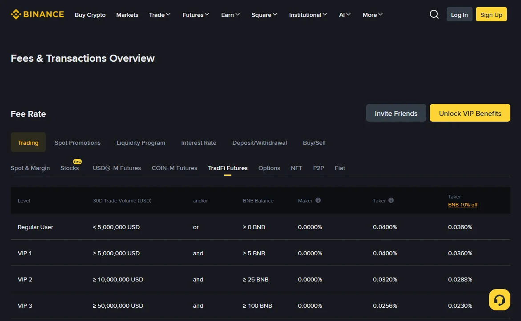
Task: Open Buy Crypto in the navigation bar
Action: (90, 15)
